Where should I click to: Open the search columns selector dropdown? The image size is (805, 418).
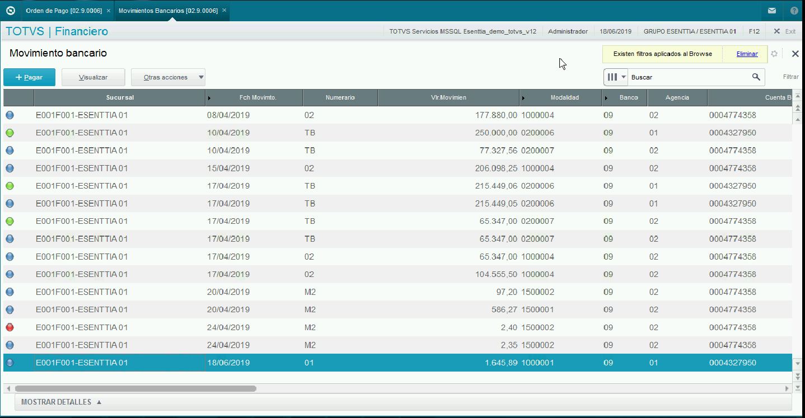tap(616, 77)
